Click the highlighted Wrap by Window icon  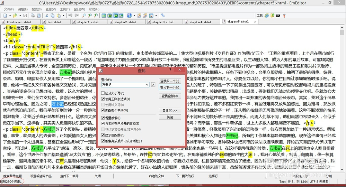[115, 16]
